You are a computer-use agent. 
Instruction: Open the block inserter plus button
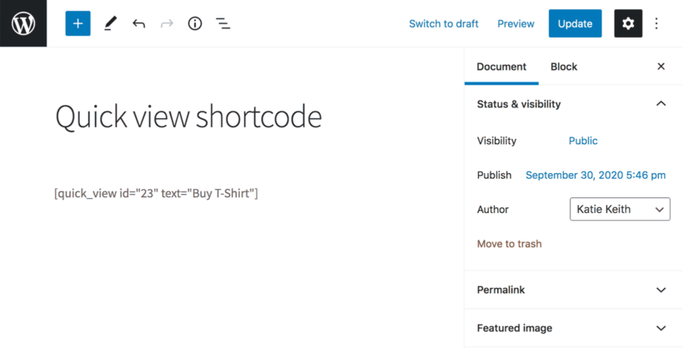[78, 23]
